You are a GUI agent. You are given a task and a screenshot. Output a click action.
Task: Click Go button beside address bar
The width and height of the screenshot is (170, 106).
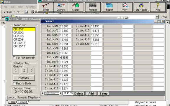164,17
